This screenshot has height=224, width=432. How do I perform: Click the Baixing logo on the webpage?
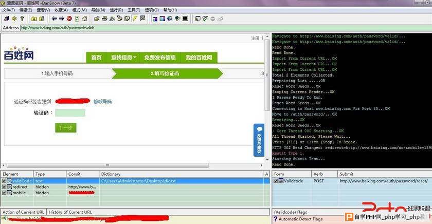[19, 53]
